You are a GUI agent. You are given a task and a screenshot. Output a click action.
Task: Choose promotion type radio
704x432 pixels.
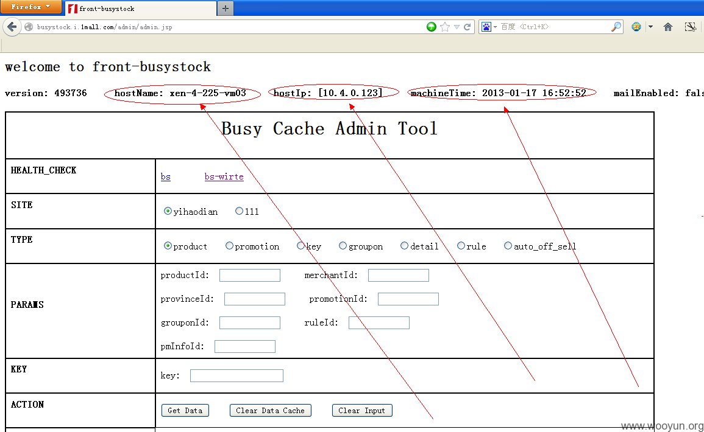click(x=229, y=246)
